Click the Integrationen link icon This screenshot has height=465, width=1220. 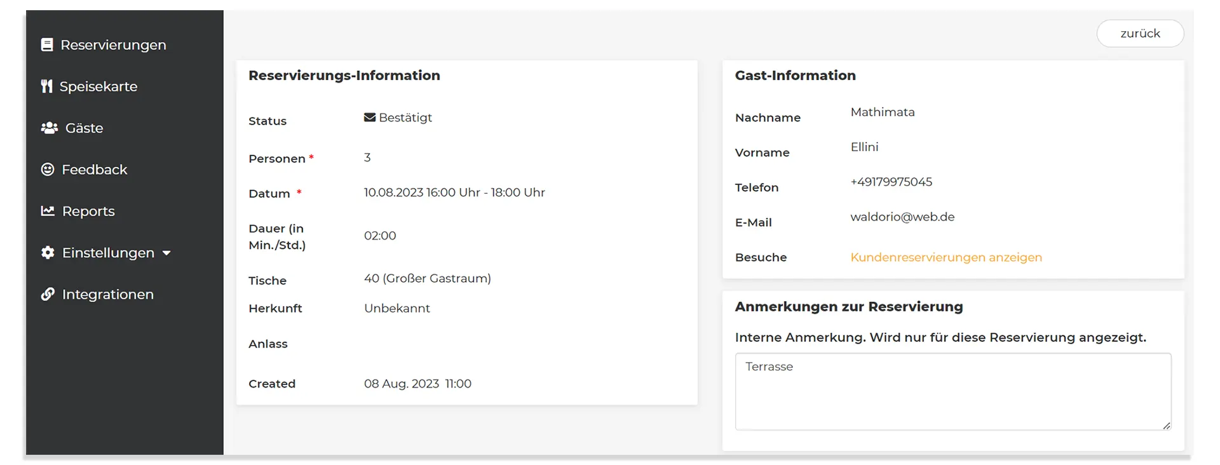(48, 294)
